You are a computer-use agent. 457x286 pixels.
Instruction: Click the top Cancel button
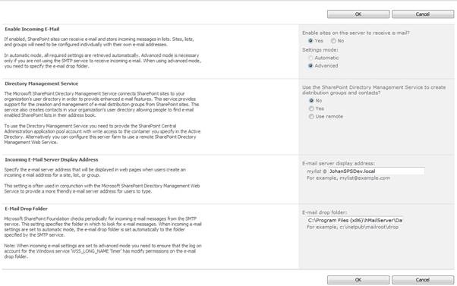[x=423, y=14]
